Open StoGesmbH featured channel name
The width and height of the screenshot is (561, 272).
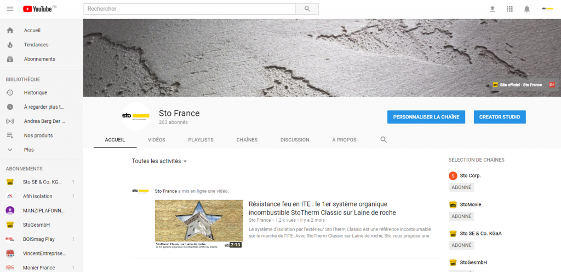[x=473, y=262]
